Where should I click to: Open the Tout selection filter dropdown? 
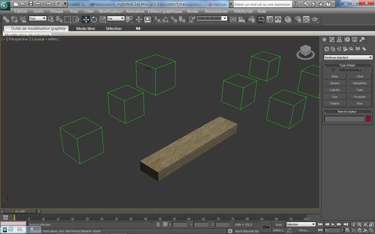pyautogui.click(x=38, y=18)
